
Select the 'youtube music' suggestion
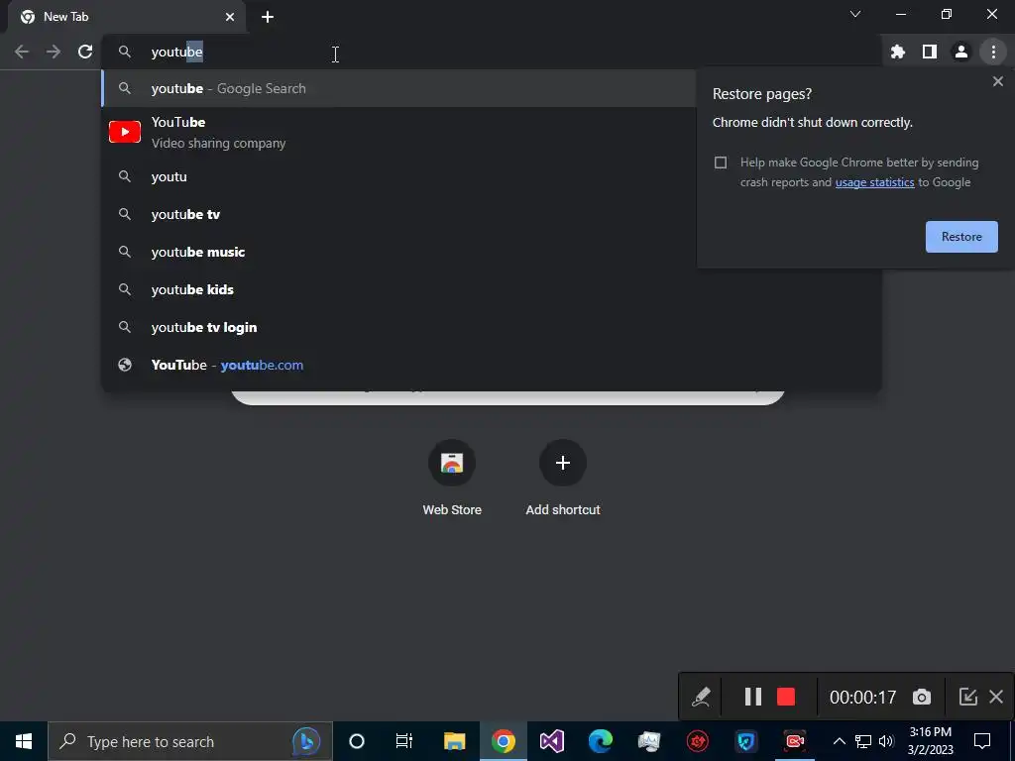click(398, 252)
